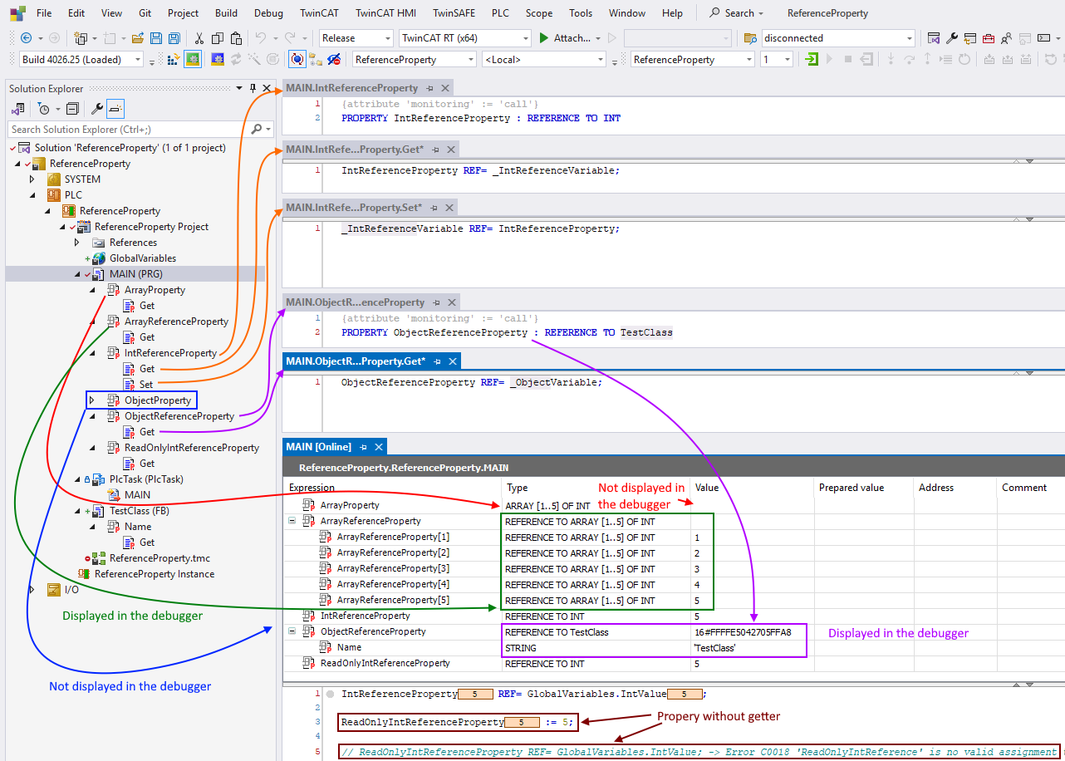Screen dimensions: 1065x761
Task: Expand the SYSTEM tree node
Action: 32,179
